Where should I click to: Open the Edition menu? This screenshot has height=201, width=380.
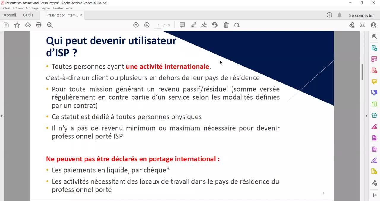pyautogui.click(x=18, y=8)
